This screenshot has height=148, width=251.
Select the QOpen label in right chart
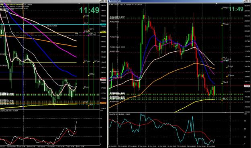click(231, 75)
